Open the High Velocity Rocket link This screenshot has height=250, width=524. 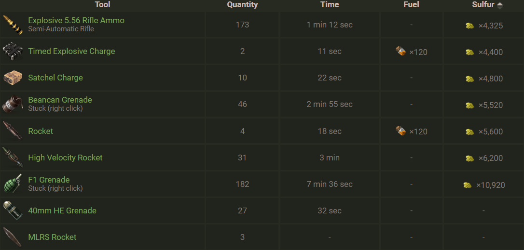65,158
